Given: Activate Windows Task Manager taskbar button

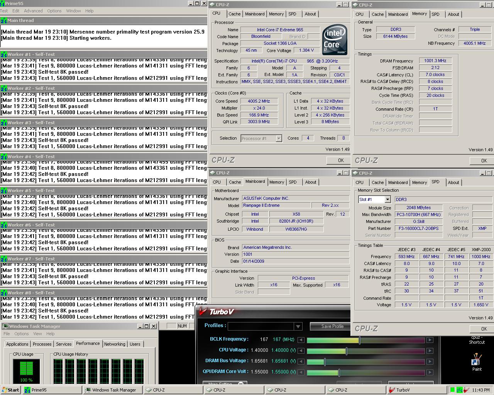Looking at the screenshot, I should tap(113, 390).
